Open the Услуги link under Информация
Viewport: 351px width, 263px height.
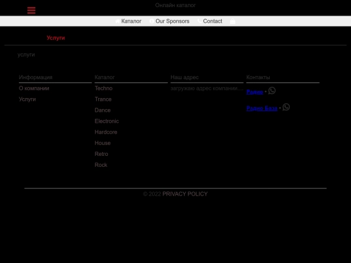(27, 99)
